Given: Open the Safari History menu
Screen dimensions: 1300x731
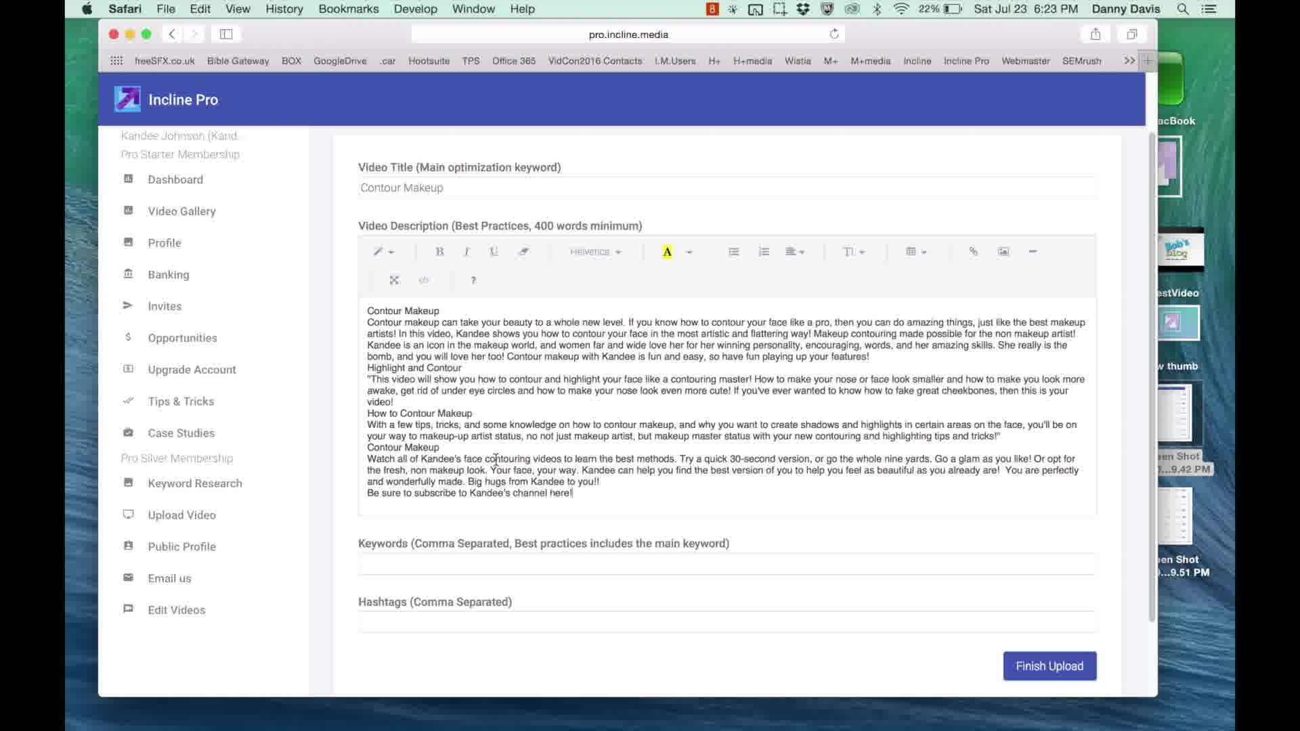Looking at the screenshot, I should [284, 9].
